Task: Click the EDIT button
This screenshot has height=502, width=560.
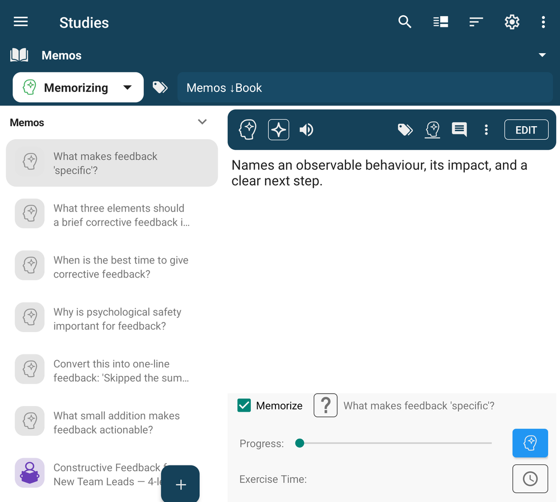Action: click(x=526, y=130)
